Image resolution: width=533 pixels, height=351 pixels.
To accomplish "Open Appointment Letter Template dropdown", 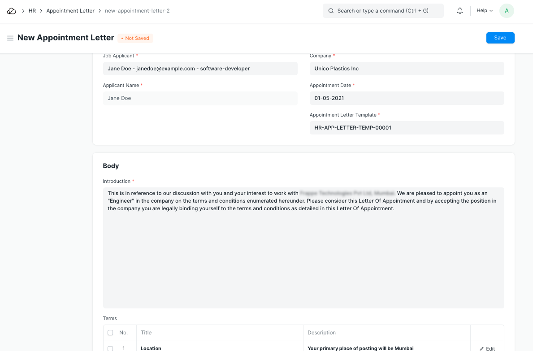I will click(x=407, y=128).
